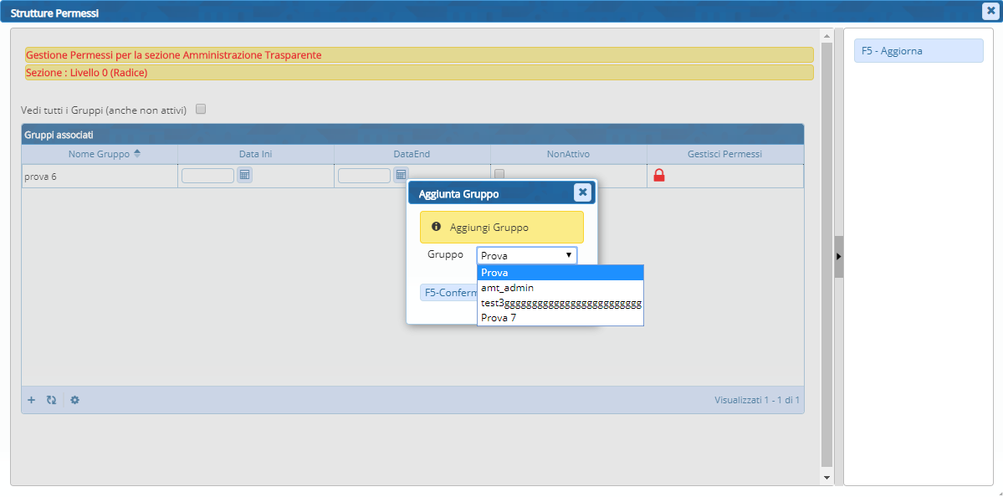The height and width of the screenshot is (497, 1003).
Task: Collapse the right side panel arrow
Action: (x=838, y=256)
